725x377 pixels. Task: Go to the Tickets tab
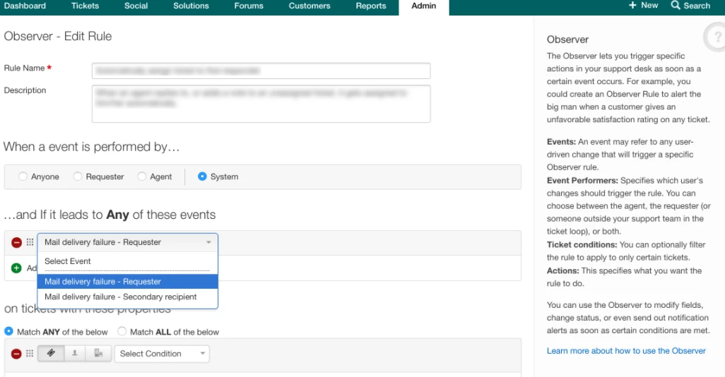[x=85, y=6]
